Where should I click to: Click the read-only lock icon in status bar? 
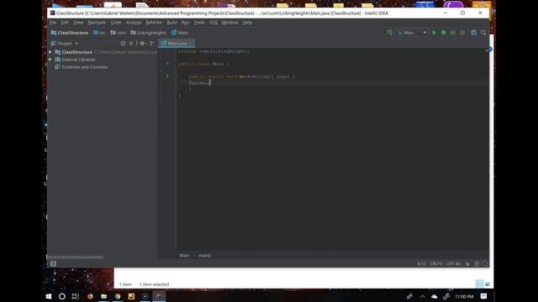pyautogui.click(x=467, y=263)
